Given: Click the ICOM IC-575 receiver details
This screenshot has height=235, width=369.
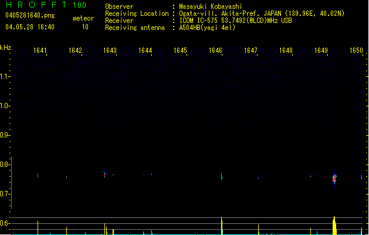Looking at the screenshot, I should pyautogui.click(x=235, y=21).
